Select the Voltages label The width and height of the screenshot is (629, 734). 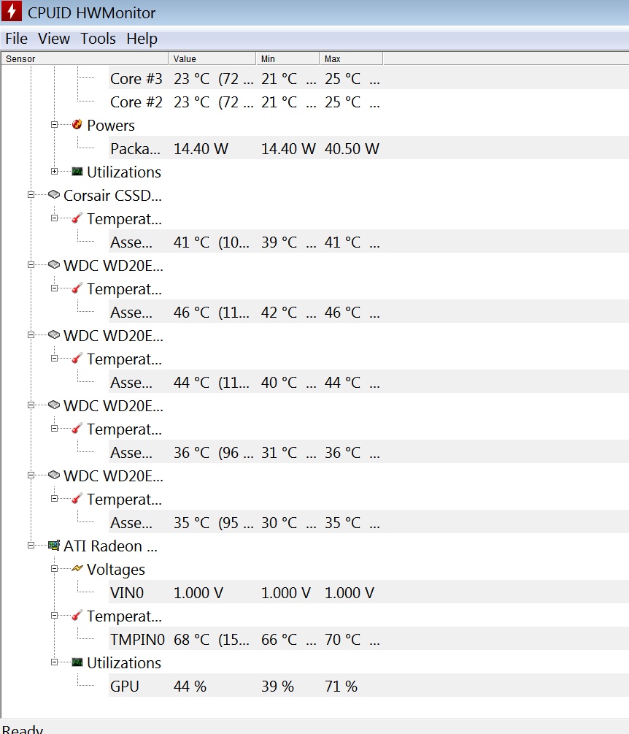pos(116,569)
